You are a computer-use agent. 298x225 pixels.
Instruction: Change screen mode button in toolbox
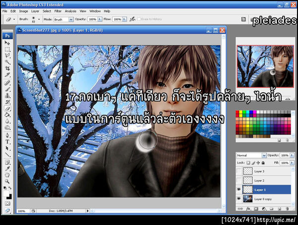(x=7, y=211)
